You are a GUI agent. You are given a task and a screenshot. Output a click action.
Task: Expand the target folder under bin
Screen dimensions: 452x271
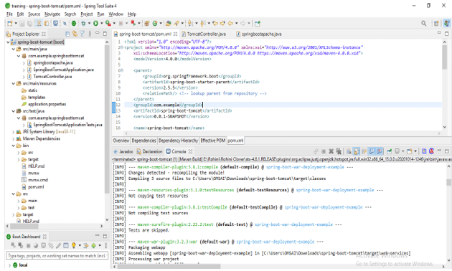pos(19,159)
